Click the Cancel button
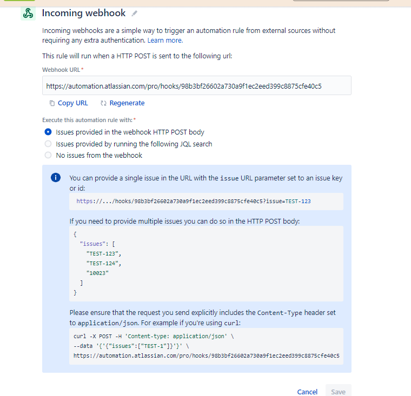The width and height of the screenshot is (411, 396). point(307,392)
